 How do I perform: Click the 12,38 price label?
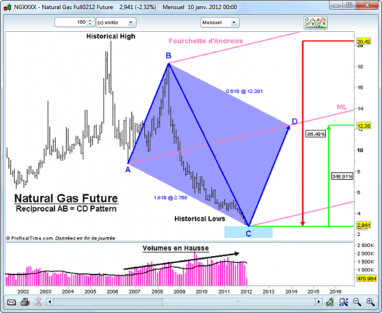[364, 126]
